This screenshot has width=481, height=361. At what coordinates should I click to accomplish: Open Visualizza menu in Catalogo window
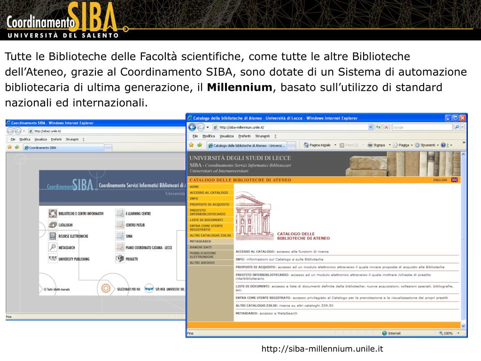pyautogui.click(x=226, y=136)
